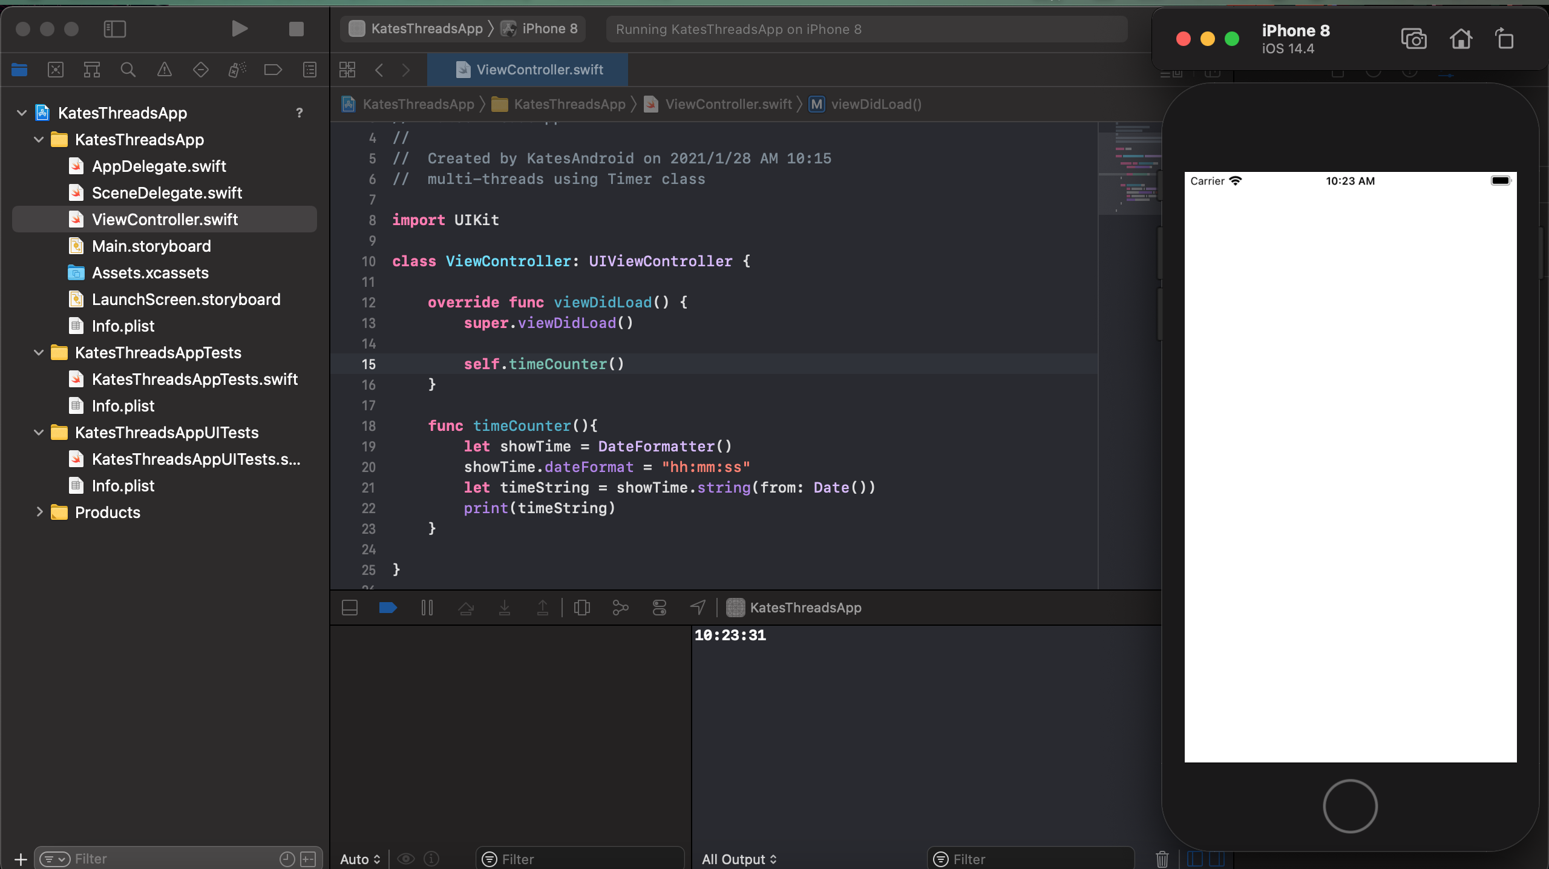
Task: Click the KatesThreadsApp project breadcrumb
Action: point(408,104)
